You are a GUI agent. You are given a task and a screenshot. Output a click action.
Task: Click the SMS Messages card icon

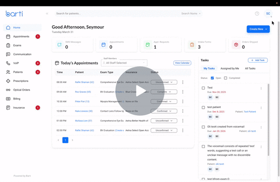[60, 44]
